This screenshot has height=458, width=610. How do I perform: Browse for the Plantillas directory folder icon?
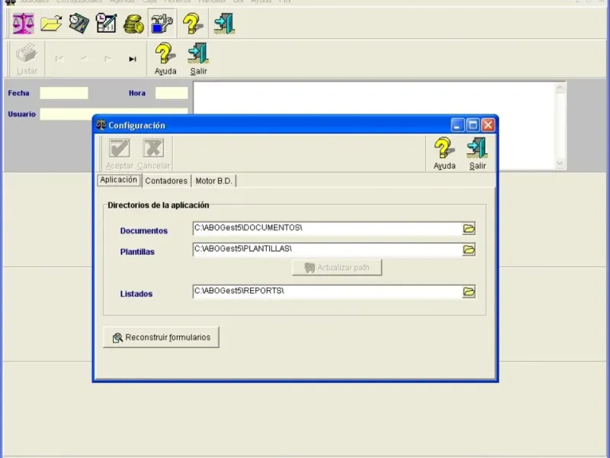click(x=469, y=250)
